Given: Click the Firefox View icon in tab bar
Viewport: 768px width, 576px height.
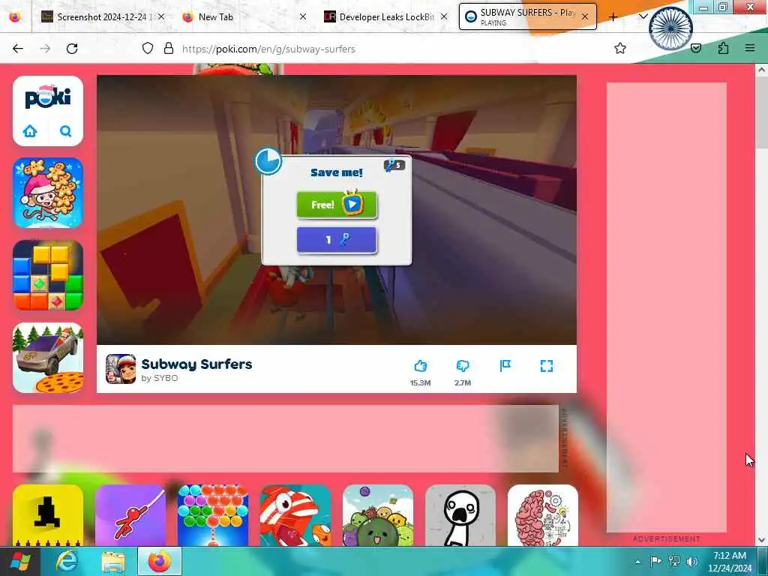Looking at the screenshot, I should point(15,16).
